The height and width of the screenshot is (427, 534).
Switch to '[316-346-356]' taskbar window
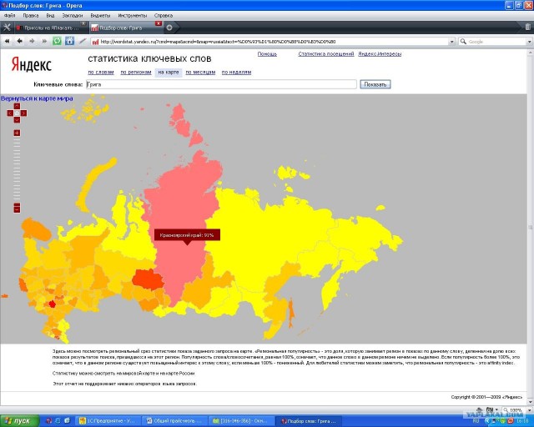(241, 421)
